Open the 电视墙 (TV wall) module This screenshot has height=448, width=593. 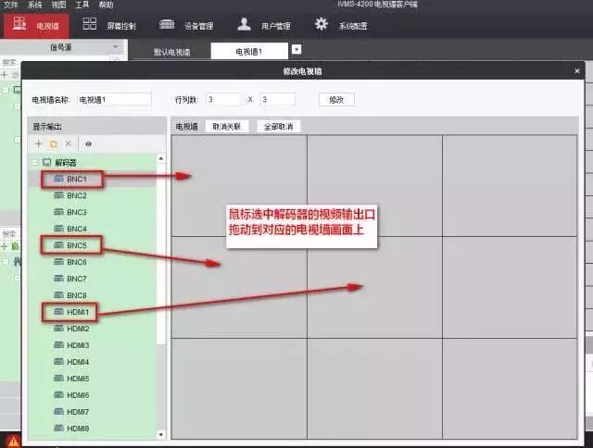(x=30, y=25)
